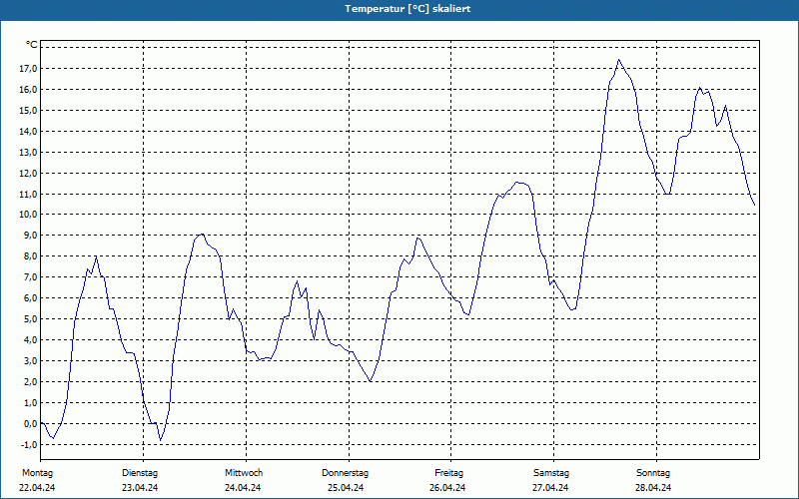The height and width of the screenshot is (499, 799).
Task: Click the title "Temperatur [°C] skaliert"
Action: click(x=407, y=9)
